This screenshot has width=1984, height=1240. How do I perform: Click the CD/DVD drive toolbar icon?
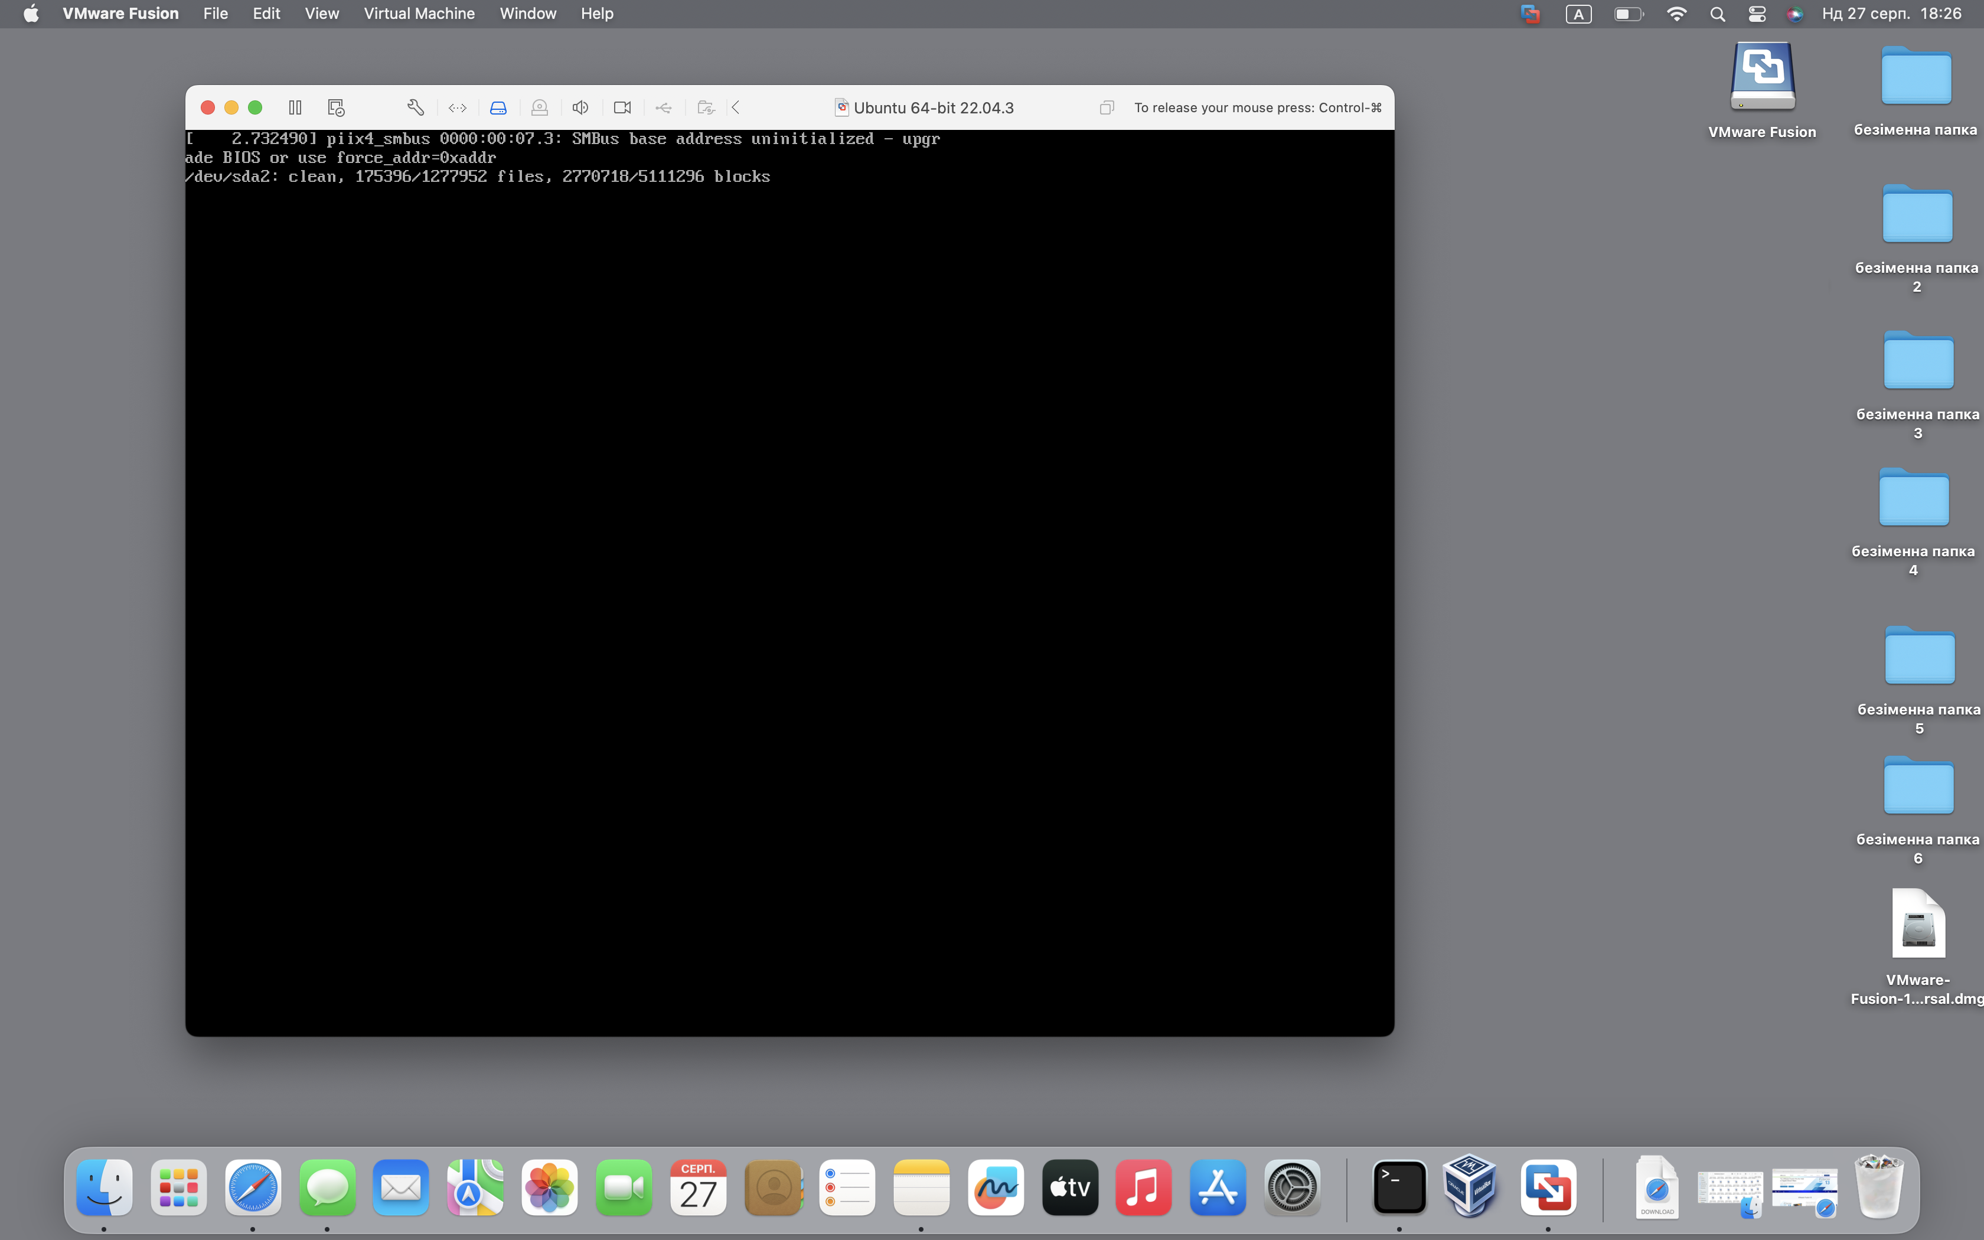pyautogui.click(x=540, y=107)
